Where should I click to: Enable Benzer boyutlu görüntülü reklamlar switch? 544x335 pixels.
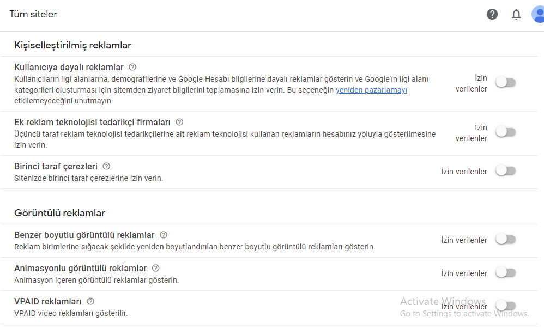505,240
